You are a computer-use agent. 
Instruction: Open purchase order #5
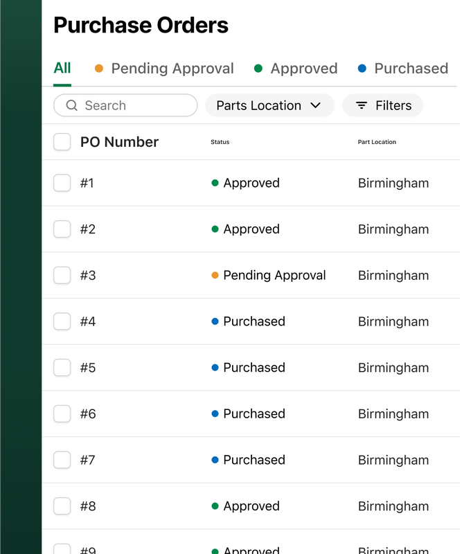[x=88, y=368]
